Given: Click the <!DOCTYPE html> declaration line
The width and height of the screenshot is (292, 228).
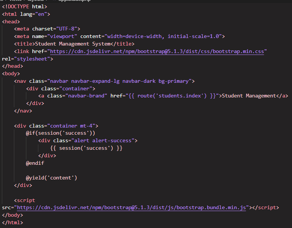Looking at the screenshot, I should click(24, 7).
